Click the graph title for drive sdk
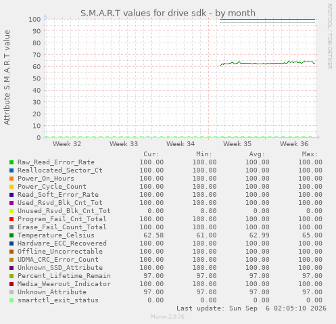The image size is (336, 324). coord(168,13)
